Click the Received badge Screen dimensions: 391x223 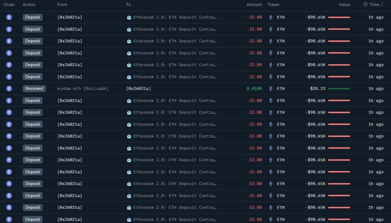tap(34, 88)
